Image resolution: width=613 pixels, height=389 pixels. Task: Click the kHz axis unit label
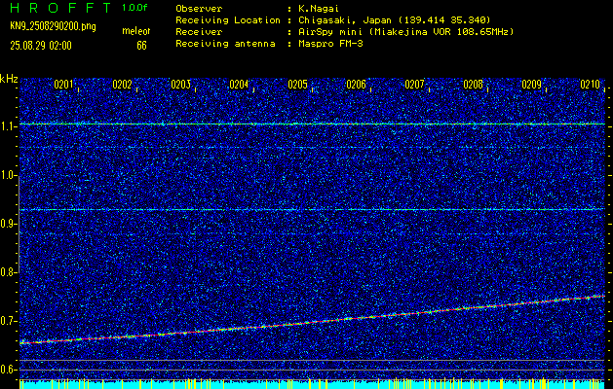coord(9,79)
